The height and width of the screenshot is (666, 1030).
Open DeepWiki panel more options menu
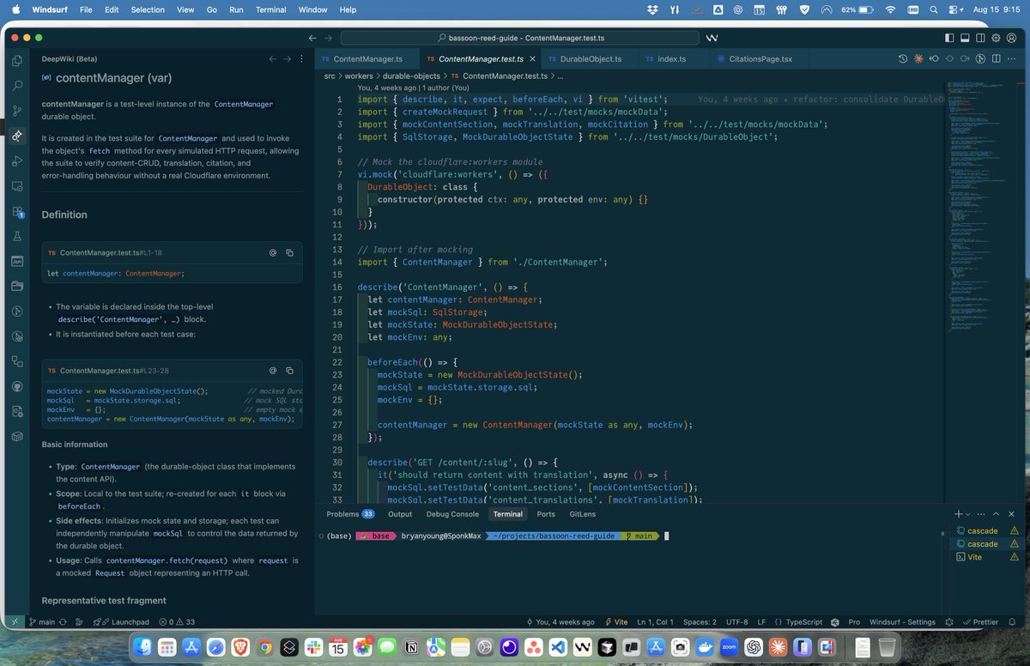pos(300,59)
